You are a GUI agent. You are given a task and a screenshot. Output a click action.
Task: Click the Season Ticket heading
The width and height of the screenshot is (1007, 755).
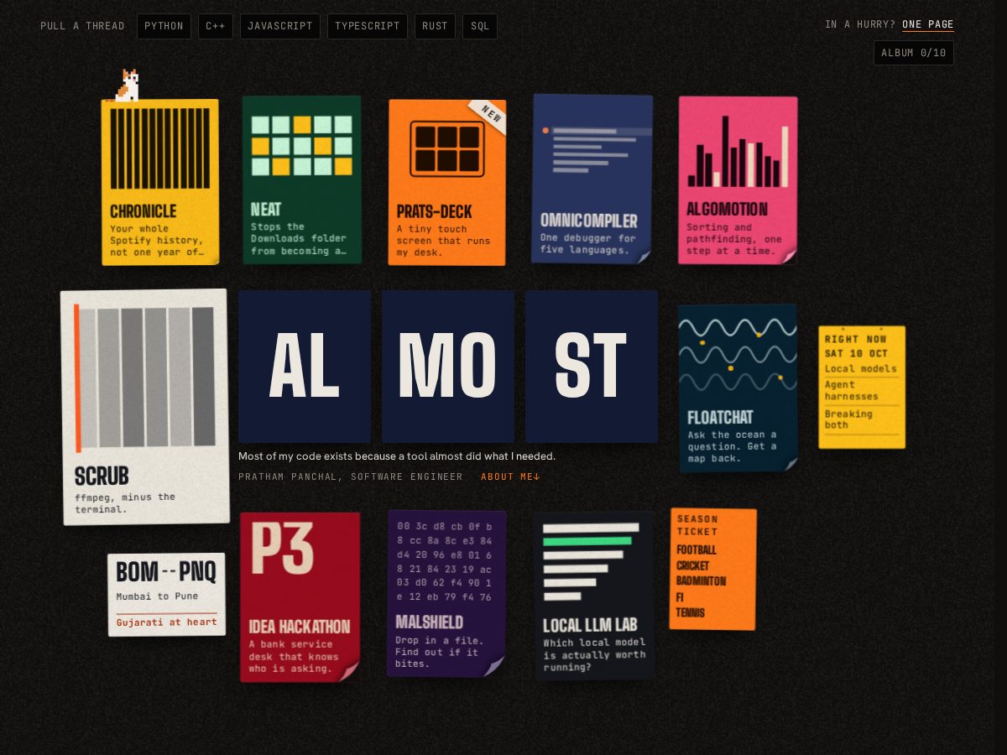click(x=697, y=525)
